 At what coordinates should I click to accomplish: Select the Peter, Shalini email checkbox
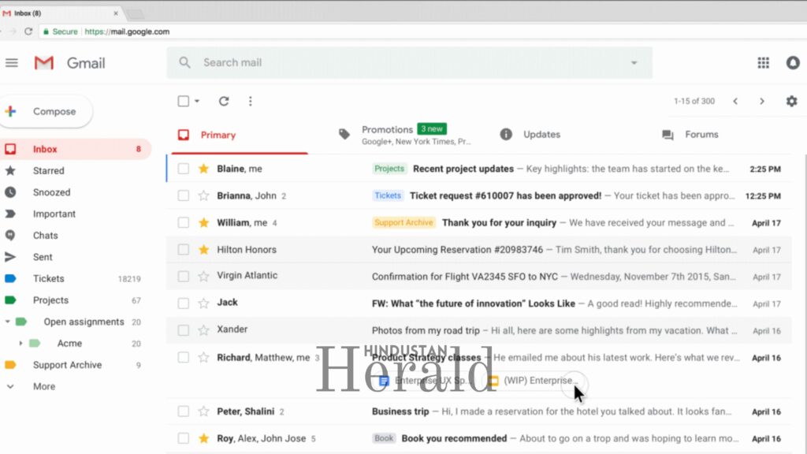coord(183,411)
